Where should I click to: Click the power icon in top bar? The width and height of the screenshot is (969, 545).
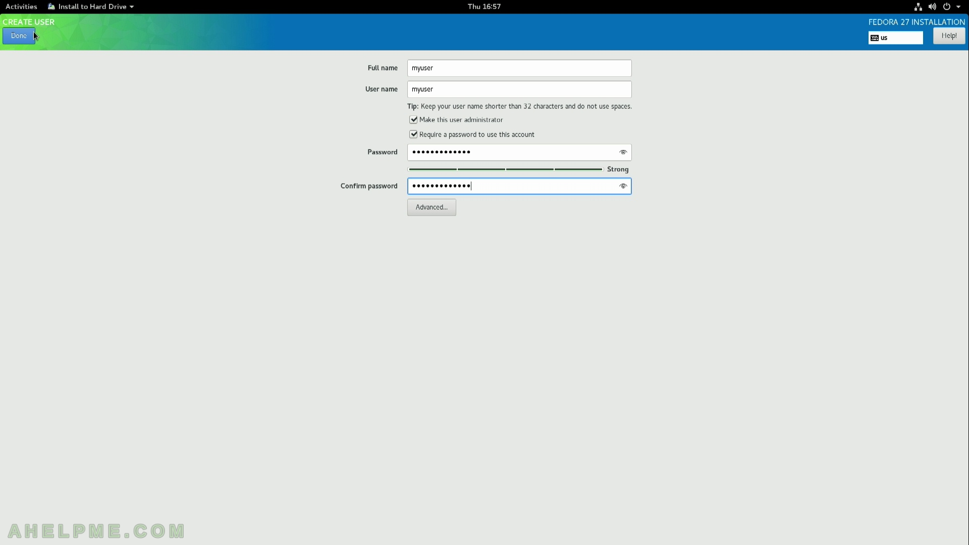coord(947,7)
